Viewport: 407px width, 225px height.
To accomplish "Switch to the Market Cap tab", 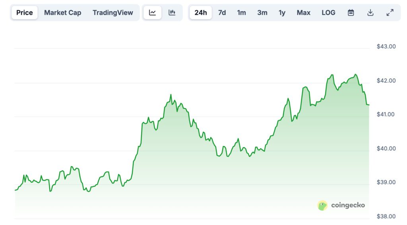I will [x=62, y=13].
